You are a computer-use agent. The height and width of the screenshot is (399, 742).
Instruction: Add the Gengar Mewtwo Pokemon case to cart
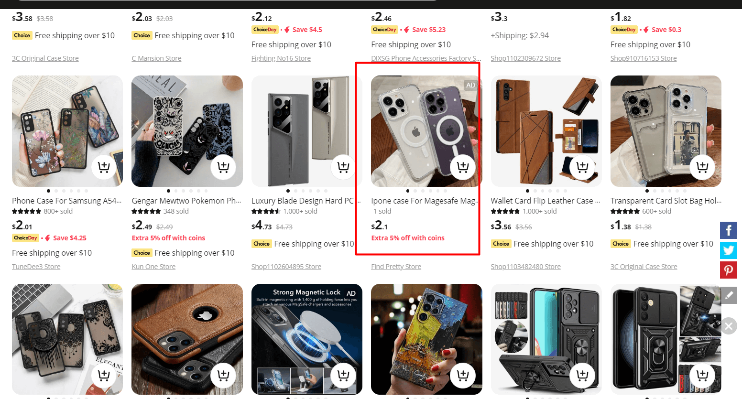(x=223, y=167)
